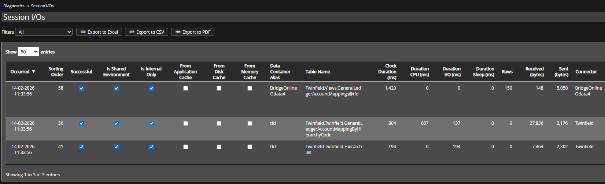The image size is (605, 184).
Task: Sort by Received (bytes) column header
Action: pos(534,72)
